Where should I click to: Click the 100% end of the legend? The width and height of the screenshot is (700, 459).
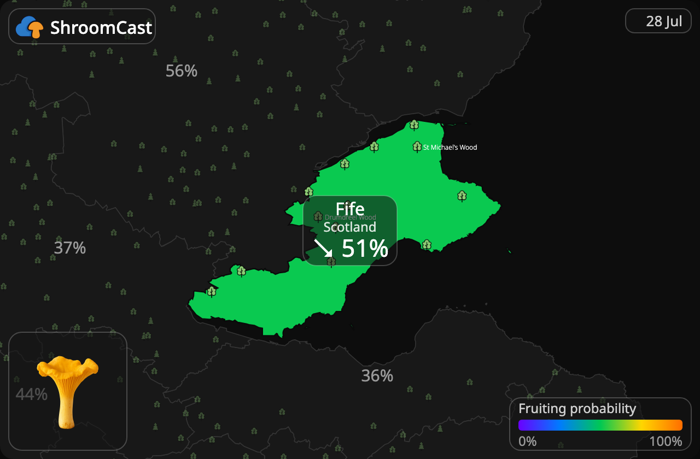666,442
